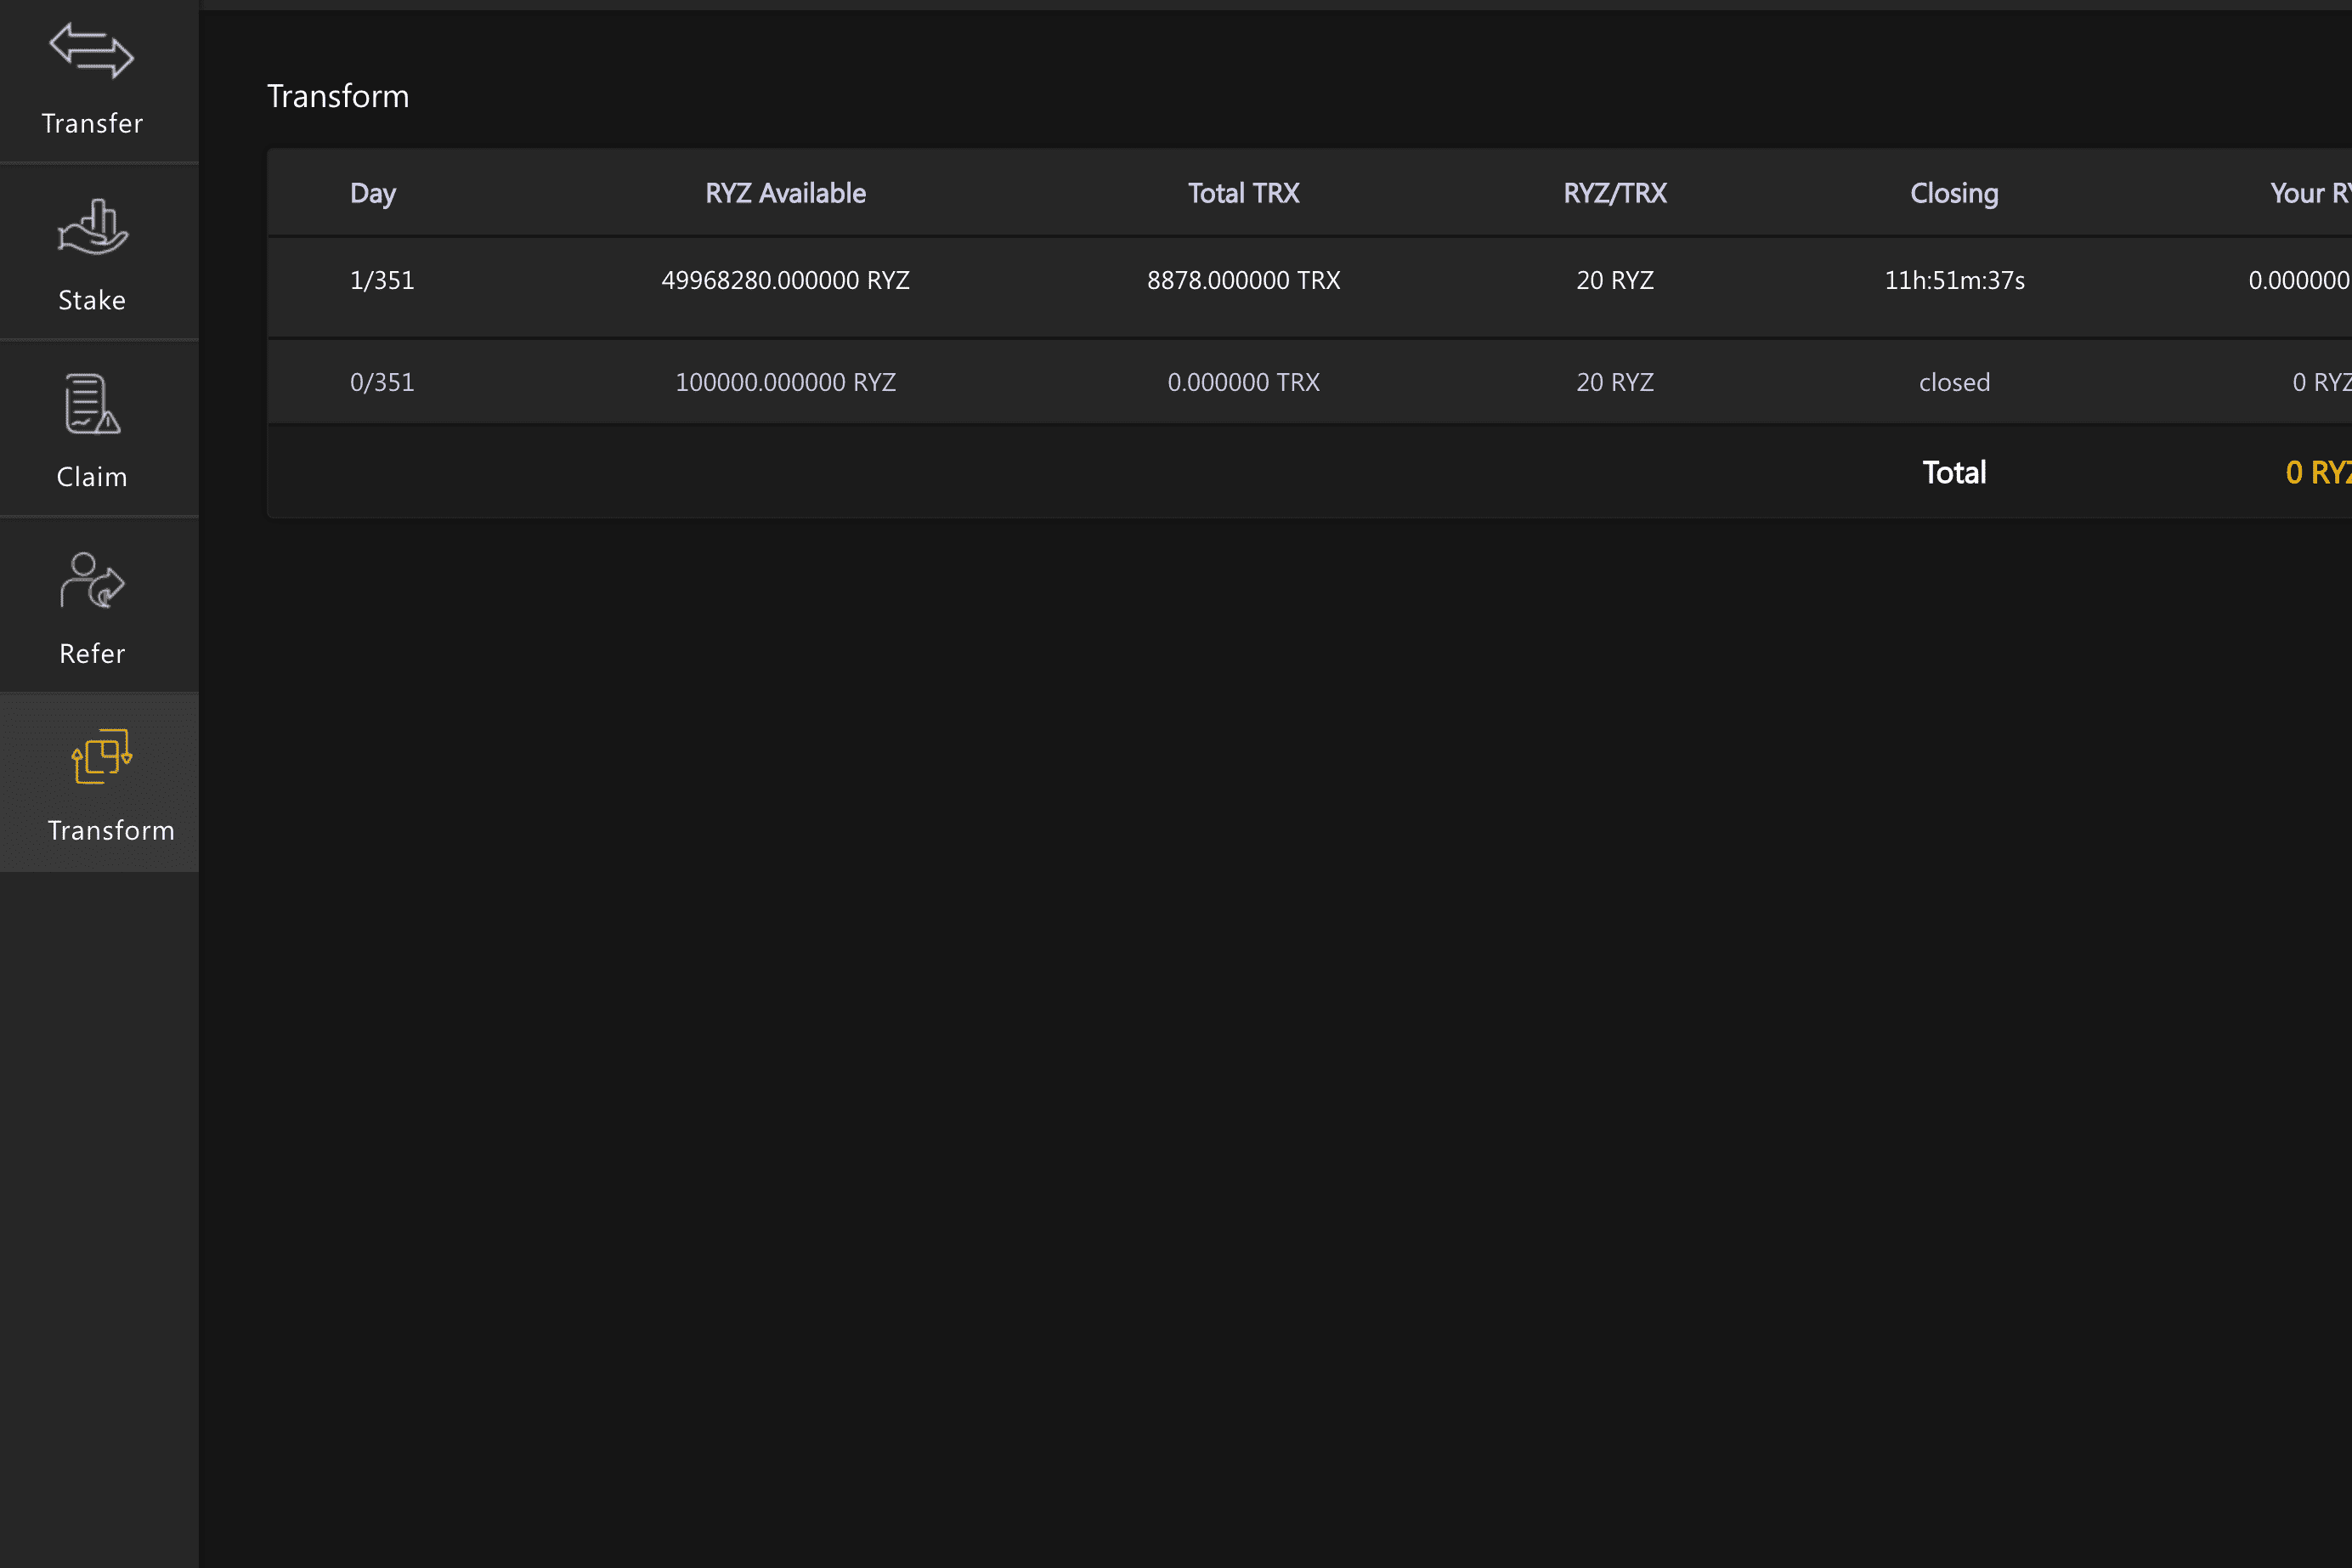Click the Refer person icon
Screen dimensions: 2352x1568
coord(92,580)
